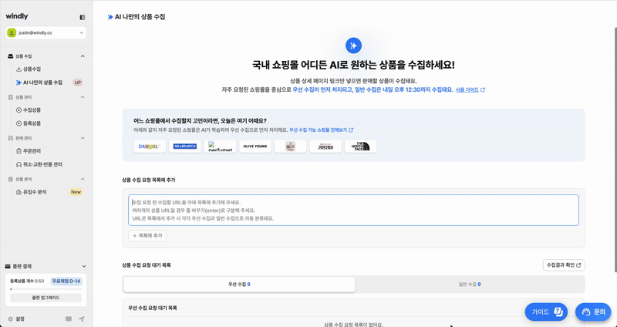617x327 pixels.
Task: Select the OLIVE YOUNG shopping mall logo
Action: [255, 147]
